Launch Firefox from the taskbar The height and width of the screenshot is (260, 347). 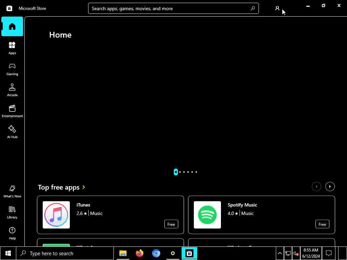tap(139, 253)
